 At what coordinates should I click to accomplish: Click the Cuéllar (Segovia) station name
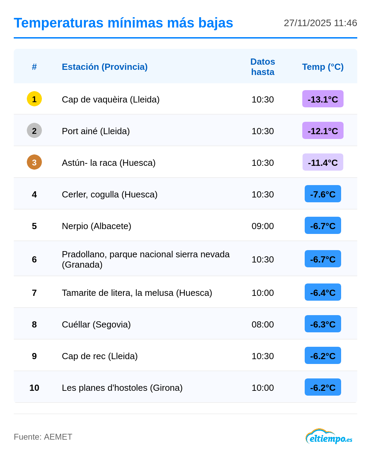click(x=96, y=324)
